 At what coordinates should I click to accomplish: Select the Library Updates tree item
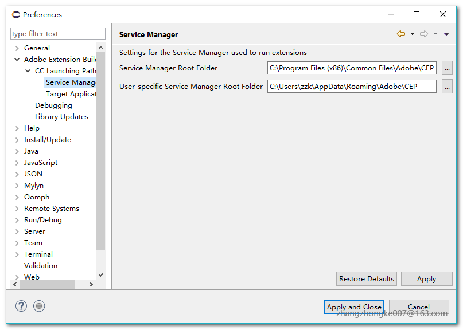click(x=61, y=117)
